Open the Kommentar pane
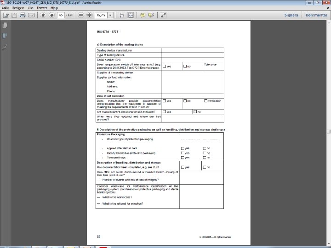Image resolution: width=331 pixels, height=248 pixels. point(316,15)
